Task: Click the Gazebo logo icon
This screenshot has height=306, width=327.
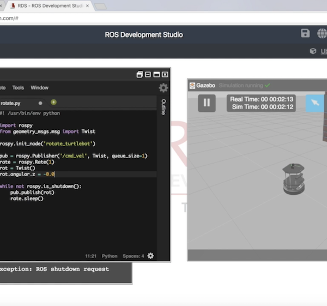Action: (192, 86)
